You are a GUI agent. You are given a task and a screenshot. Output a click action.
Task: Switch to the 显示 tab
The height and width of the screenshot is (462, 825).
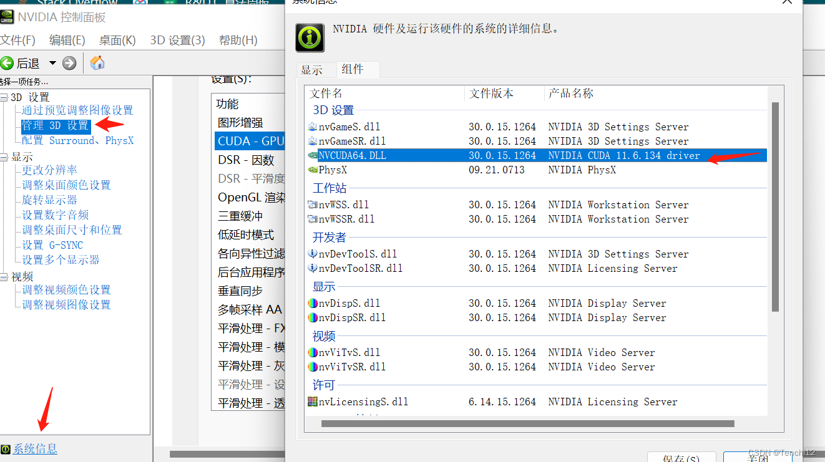[312, 70]
